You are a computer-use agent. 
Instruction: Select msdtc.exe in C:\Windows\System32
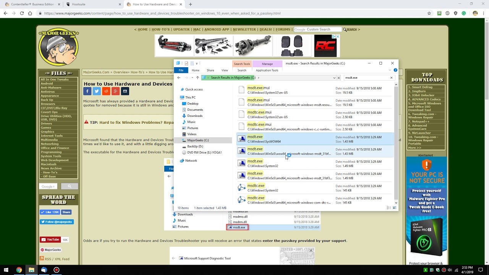point(316,188)
